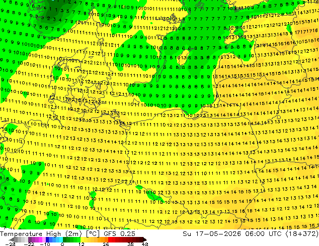Click the dark purple legend swatch at -22
319x246 pixels.
coord(30,239)
